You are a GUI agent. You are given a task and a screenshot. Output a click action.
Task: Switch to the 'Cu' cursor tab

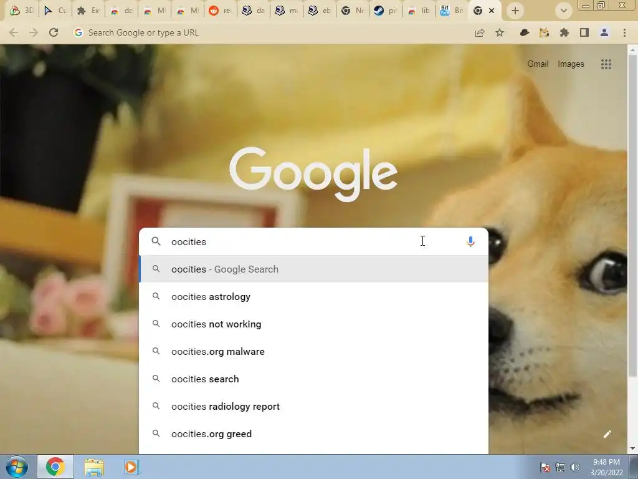coord(55,11)
